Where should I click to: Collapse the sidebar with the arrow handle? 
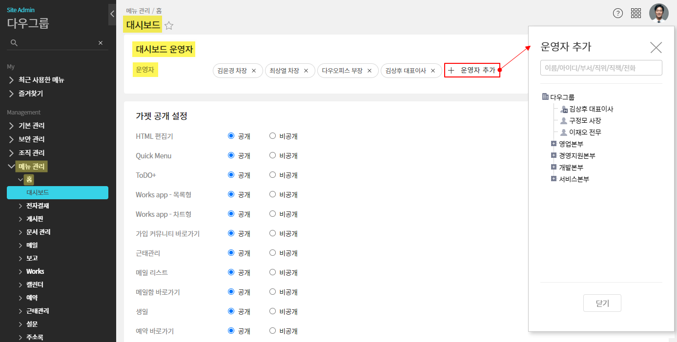click(112, 14)
